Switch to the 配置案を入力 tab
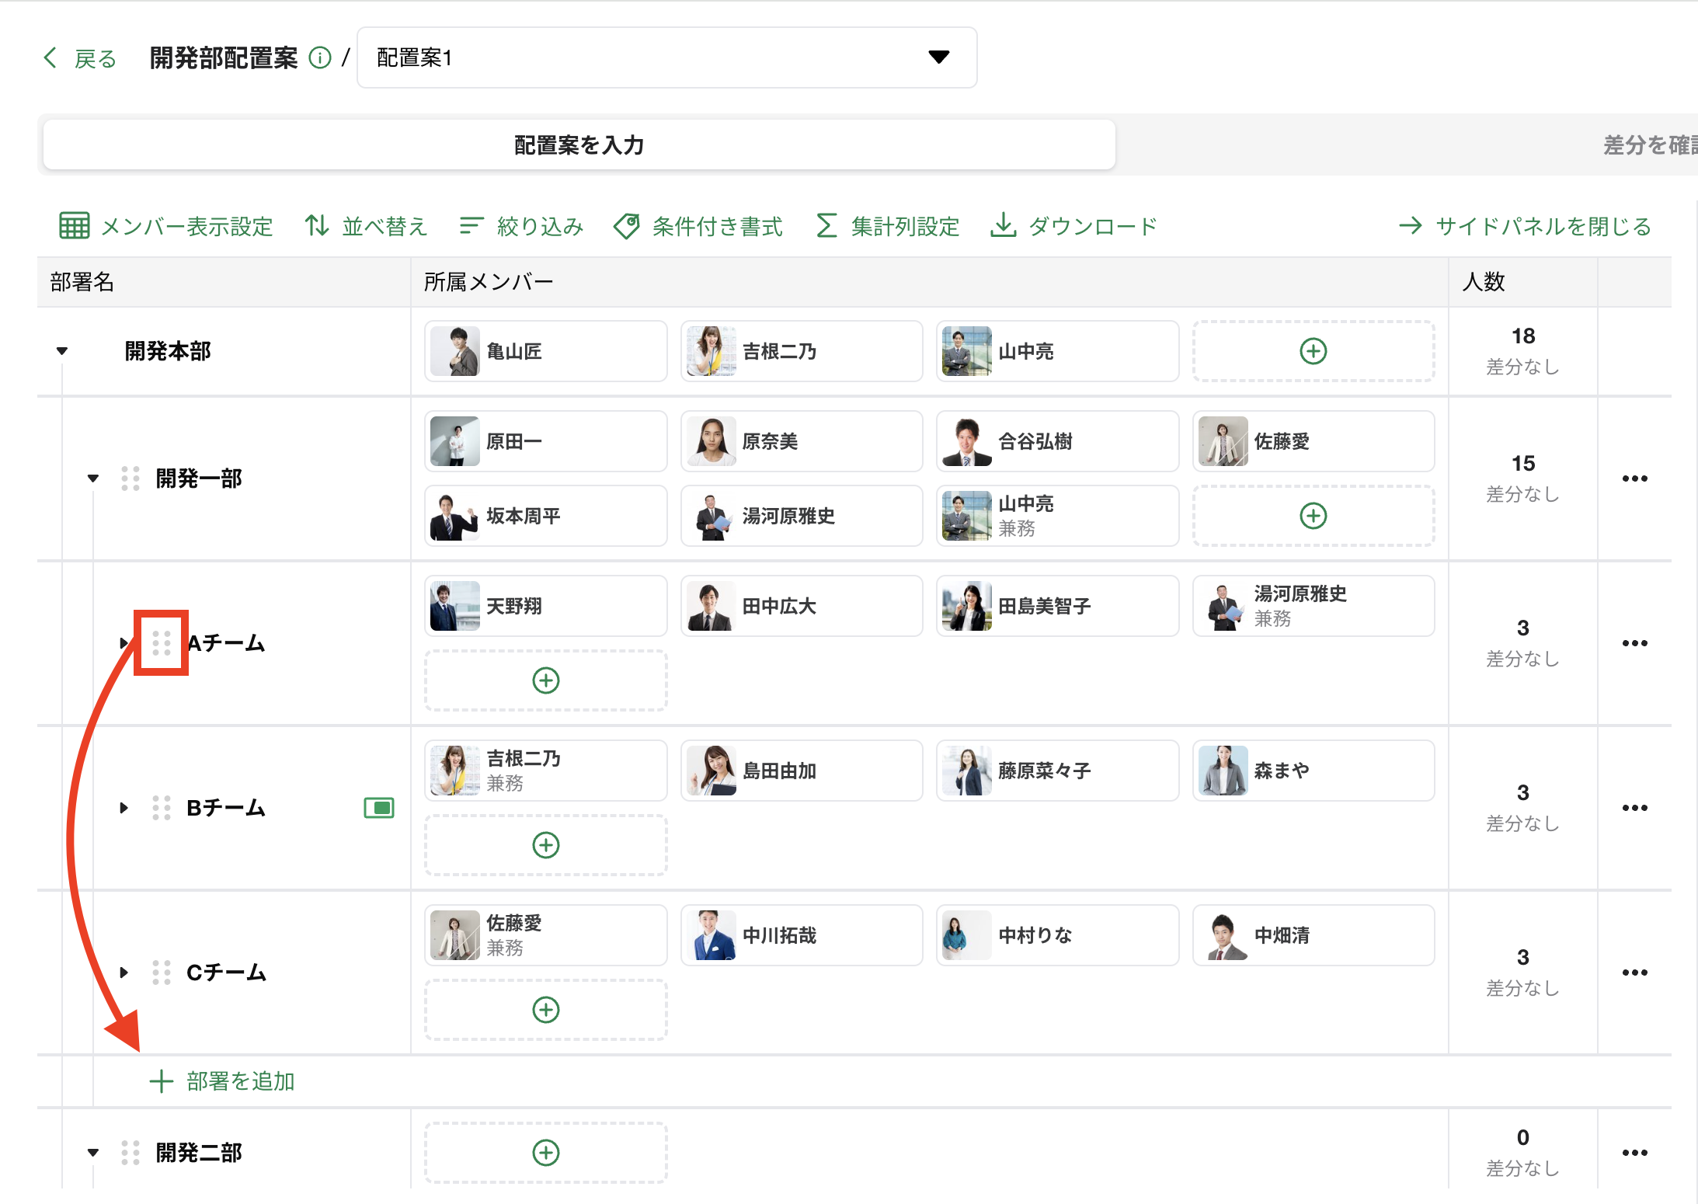 pos(579,145)
